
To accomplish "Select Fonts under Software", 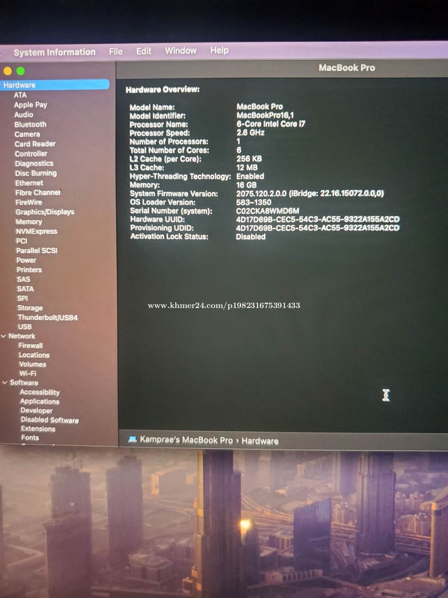I will pyautogui.click(x=30, y=438).
